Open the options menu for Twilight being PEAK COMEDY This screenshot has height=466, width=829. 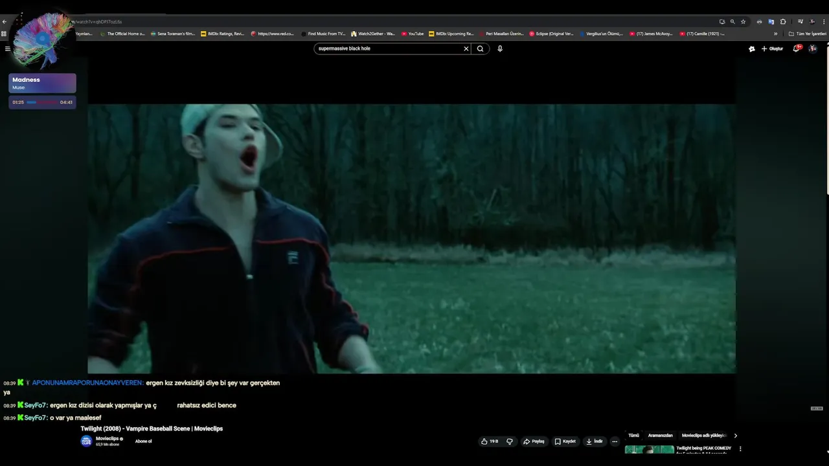(740, 449)
